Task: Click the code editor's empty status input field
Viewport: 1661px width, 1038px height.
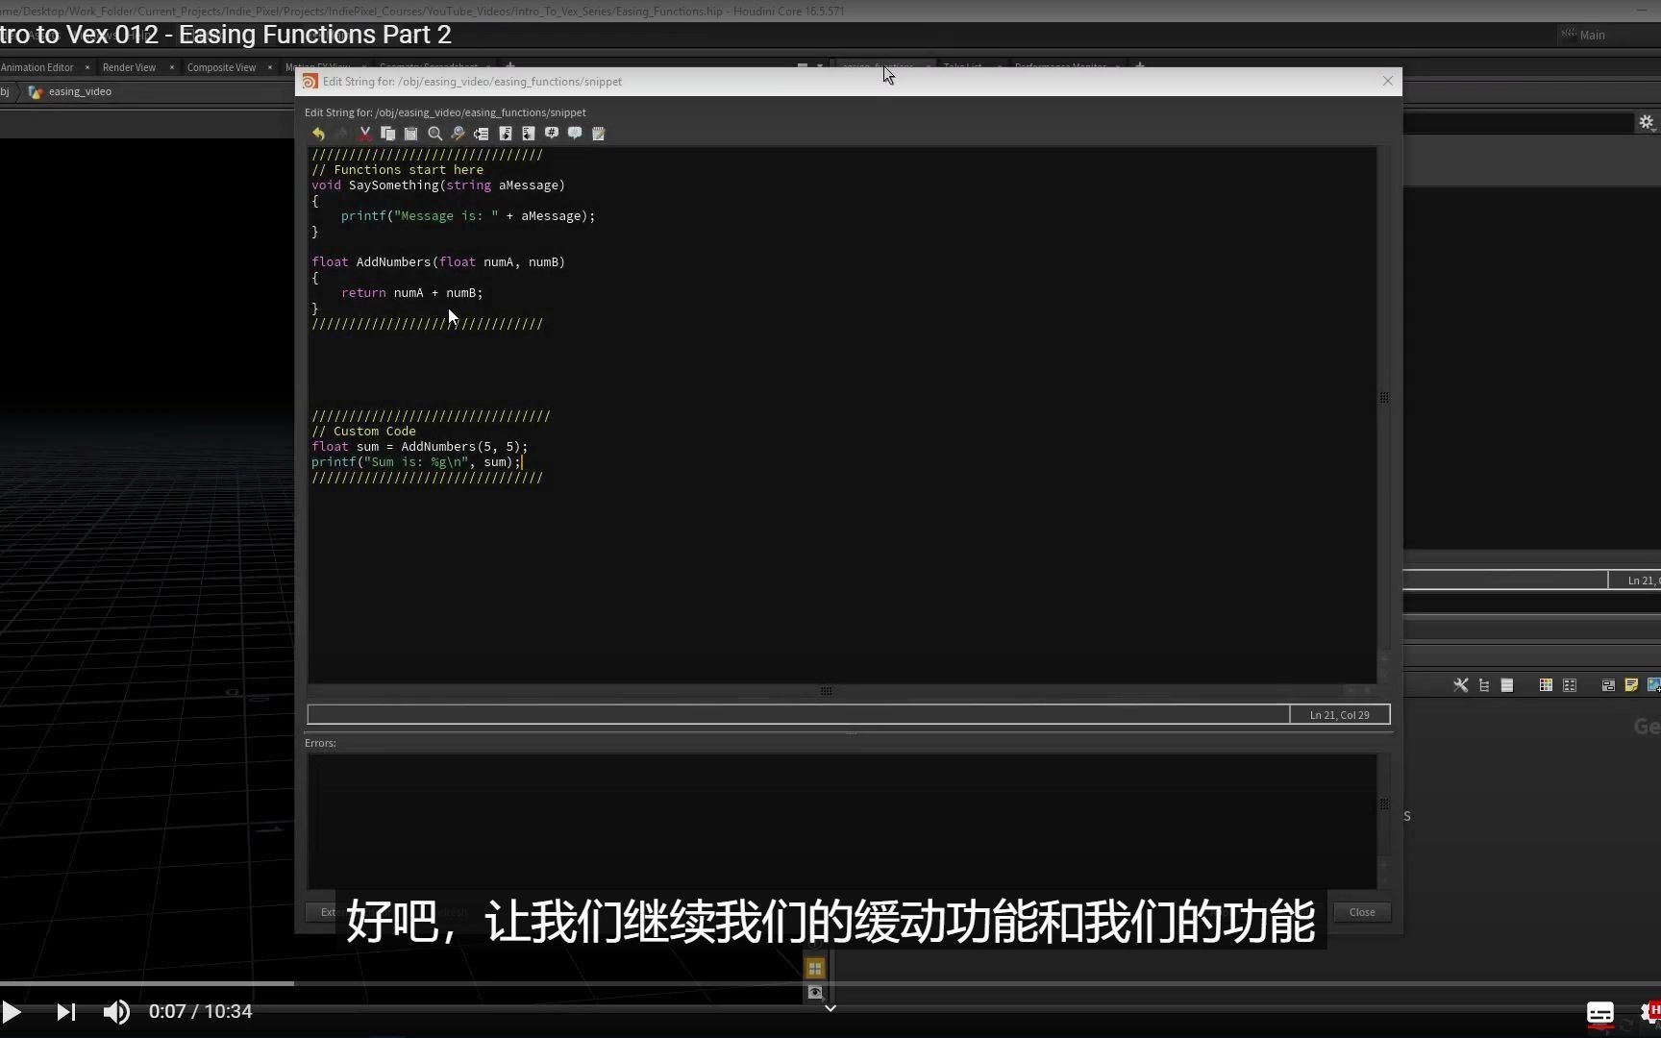Action: pos(798,714)
